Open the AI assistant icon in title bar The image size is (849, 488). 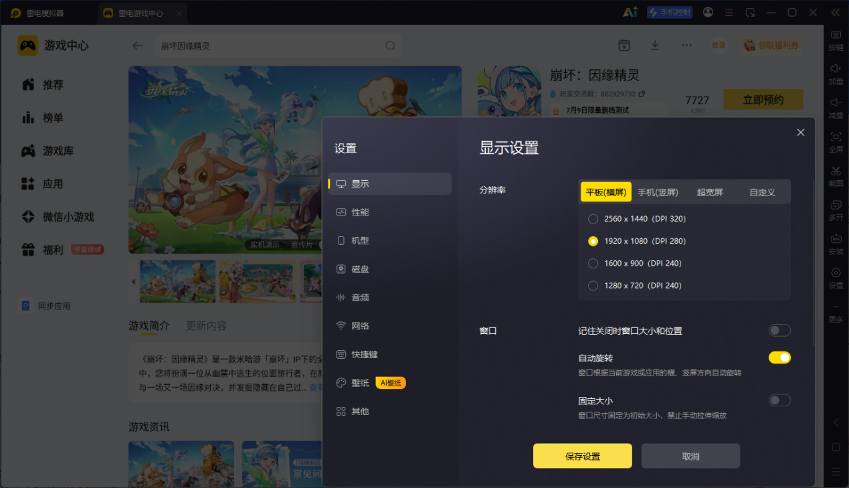630,12
